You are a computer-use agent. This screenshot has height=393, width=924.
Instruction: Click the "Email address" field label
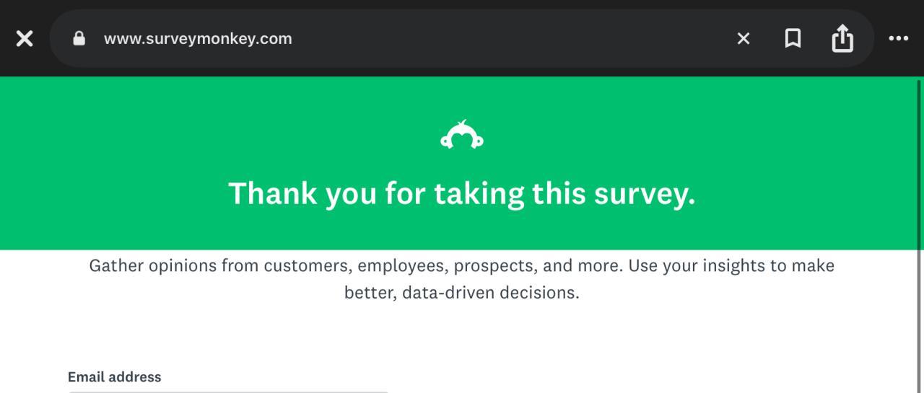[x=115, y=376]
